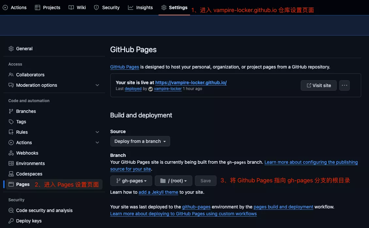Click the vampire-locker avatar image
Screen dimensions: 369x228
tap(151, 89)
